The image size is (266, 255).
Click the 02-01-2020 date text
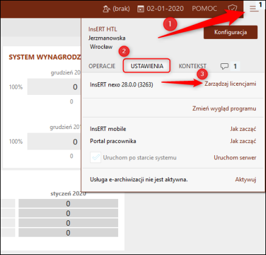tap(165, 9)
